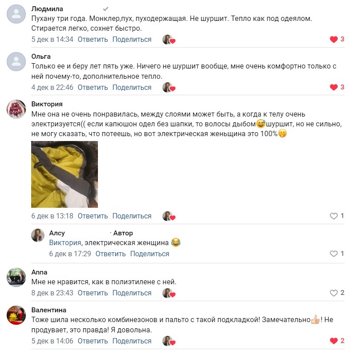Open Ольга's default avatar profile

pyautogui.click(x=16, y=62)
